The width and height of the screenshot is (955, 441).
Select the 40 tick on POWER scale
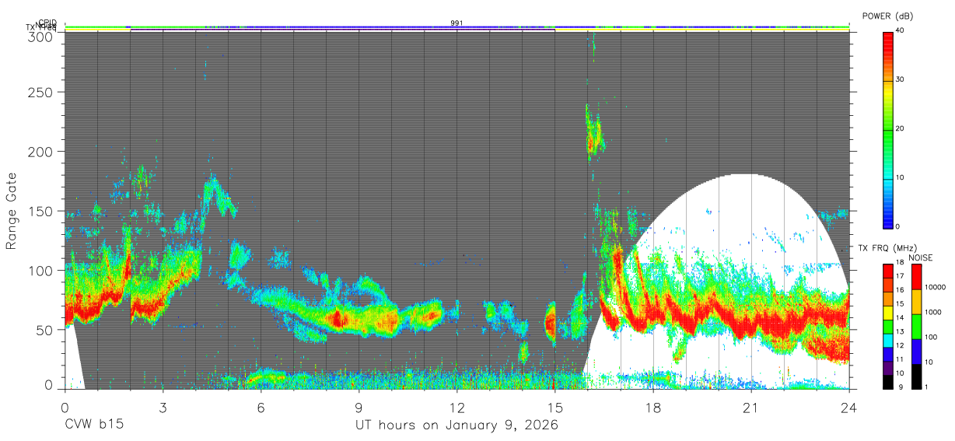coord(901,31)
